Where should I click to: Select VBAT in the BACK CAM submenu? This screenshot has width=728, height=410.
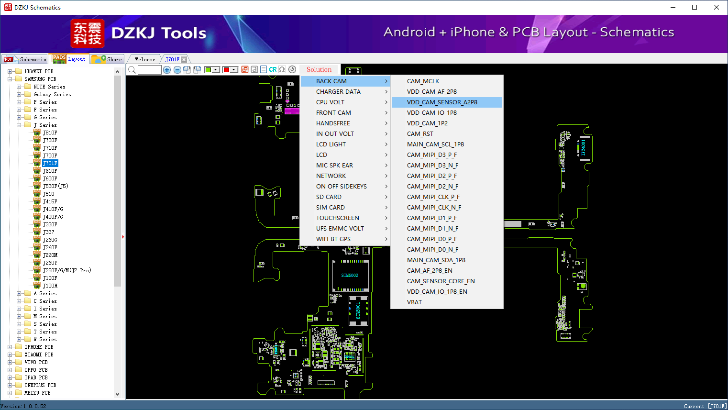point(447,302)
